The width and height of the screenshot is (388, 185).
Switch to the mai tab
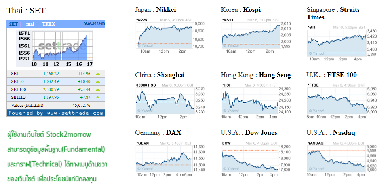(x=30, y=24)
